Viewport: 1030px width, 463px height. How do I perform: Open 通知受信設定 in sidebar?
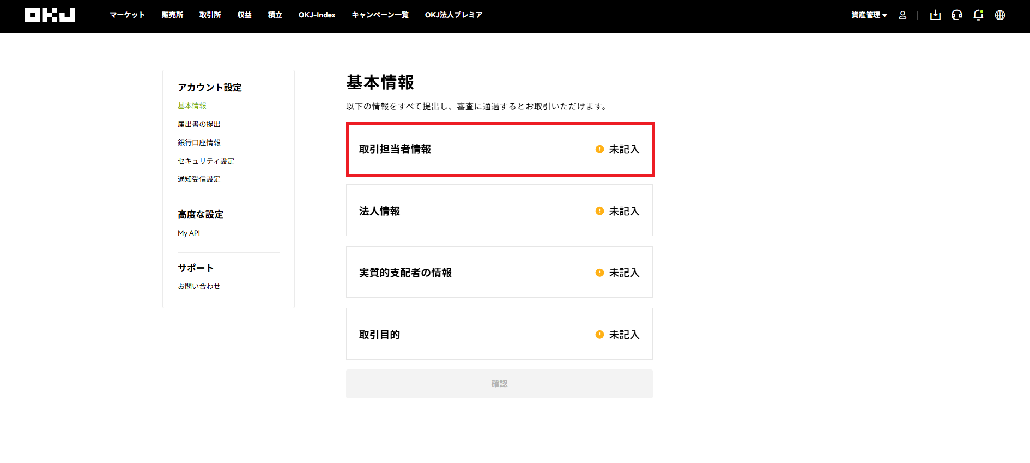199,179
